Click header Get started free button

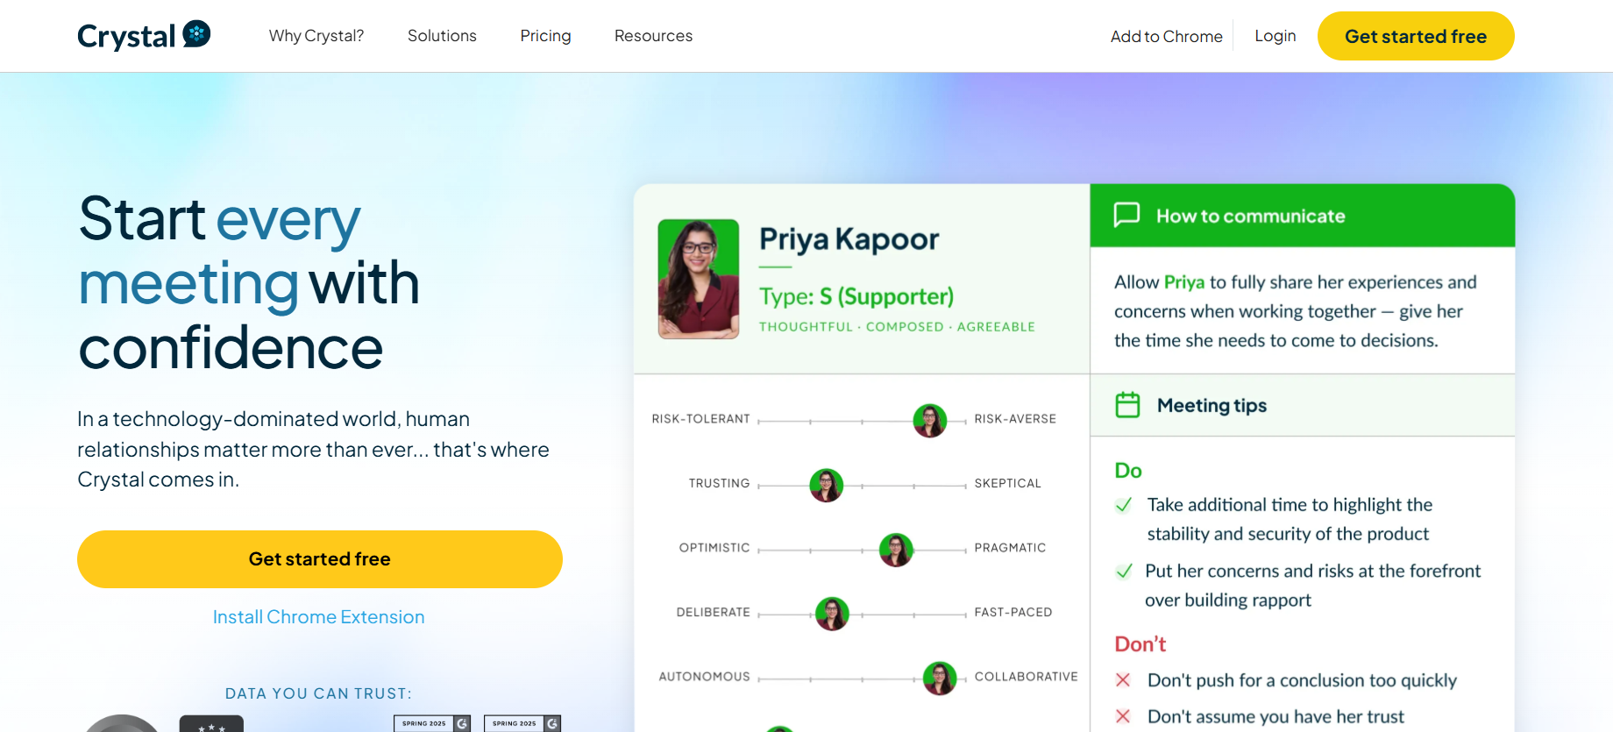(1416, 36)
